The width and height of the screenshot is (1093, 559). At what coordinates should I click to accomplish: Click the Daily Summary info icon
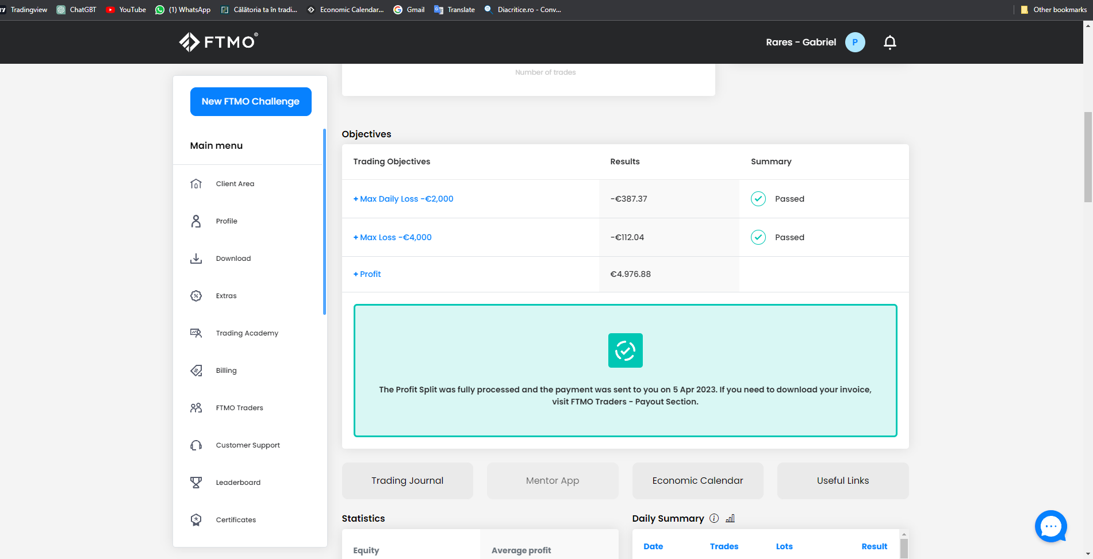click(x=714, y=518)
